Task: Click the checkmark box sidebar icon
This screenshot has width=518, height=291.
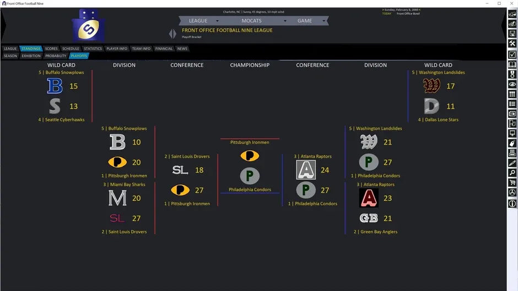Action: tap(512, 54)
